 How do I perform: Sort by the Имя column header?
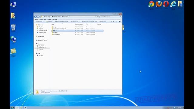pyautogui.click(x=53, y=24)
